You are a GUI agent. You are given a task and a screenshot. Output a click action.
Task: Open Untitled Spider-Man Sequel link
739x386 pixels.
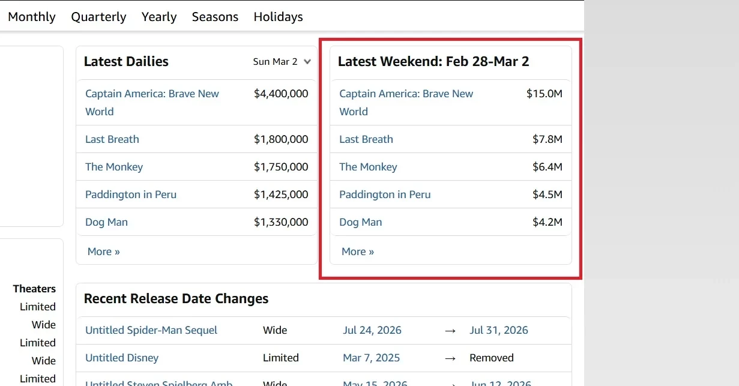click(151, 330)
